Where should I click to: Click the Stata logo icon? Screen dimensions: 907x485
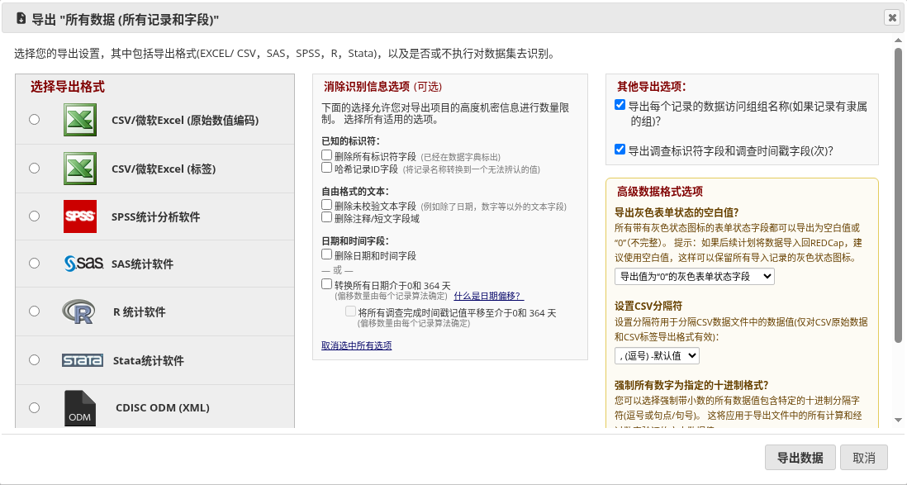pos(82,360)
